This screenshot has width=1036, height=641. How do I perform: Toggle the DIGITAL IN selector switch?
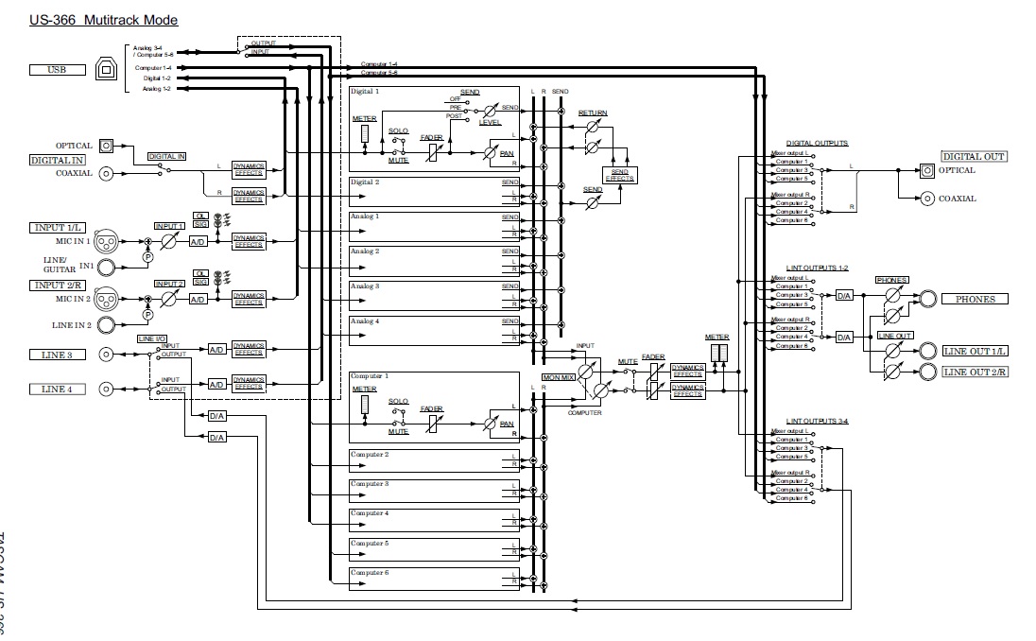click(x=164, y=169)
